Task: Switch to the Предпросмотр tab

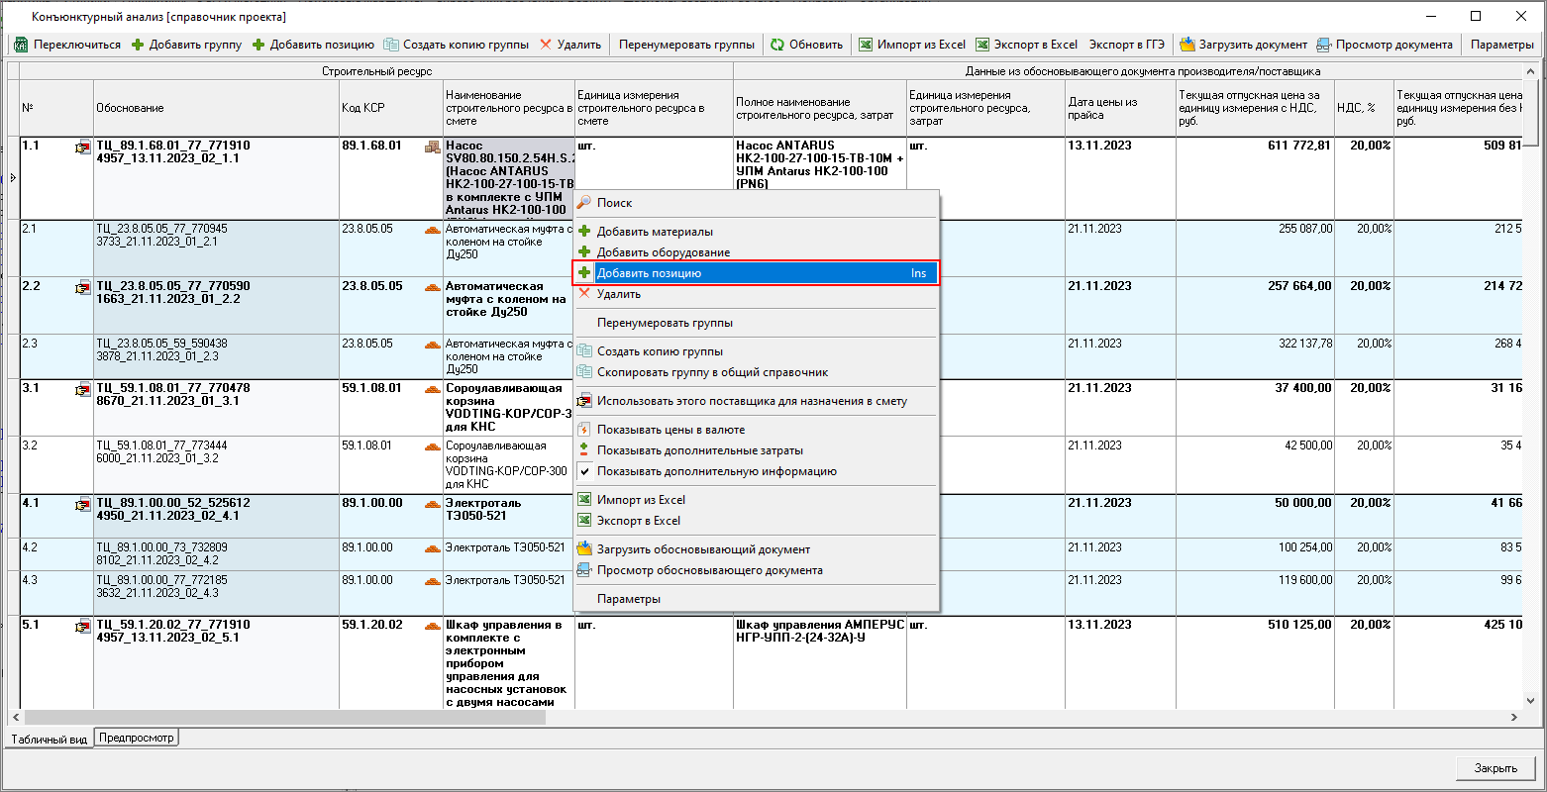Action: pos(137,738)
